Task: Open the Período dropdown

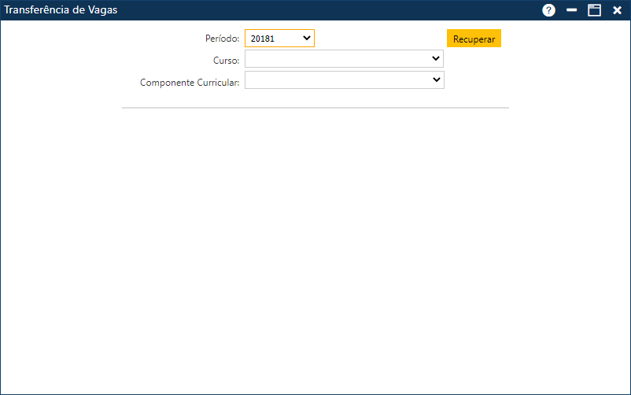Action: [x=279, y=39]
